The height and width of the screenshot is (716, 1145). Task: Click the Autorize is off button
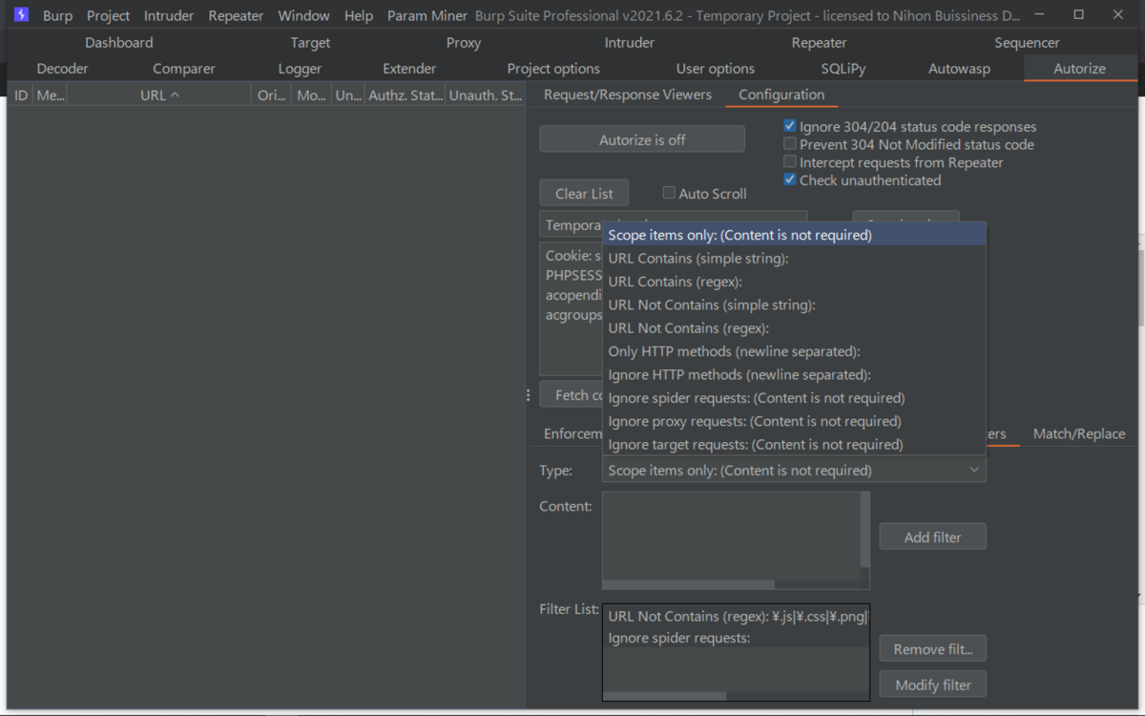pos(642,139)
